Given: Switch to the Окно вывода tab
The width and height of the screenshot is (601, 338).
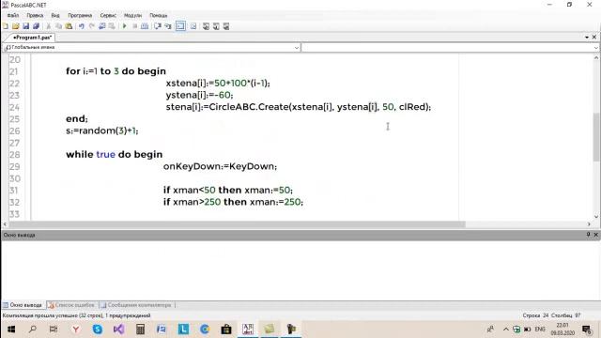Looking at the screenshot, I should coord(23,305).
